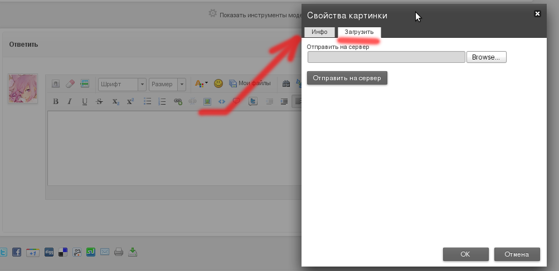Image resolution: width=559 pixels, height=271 pixels.
Task: Open the Шрифт font dropdown
Action: pyautogui.click(x=122, y=84)
